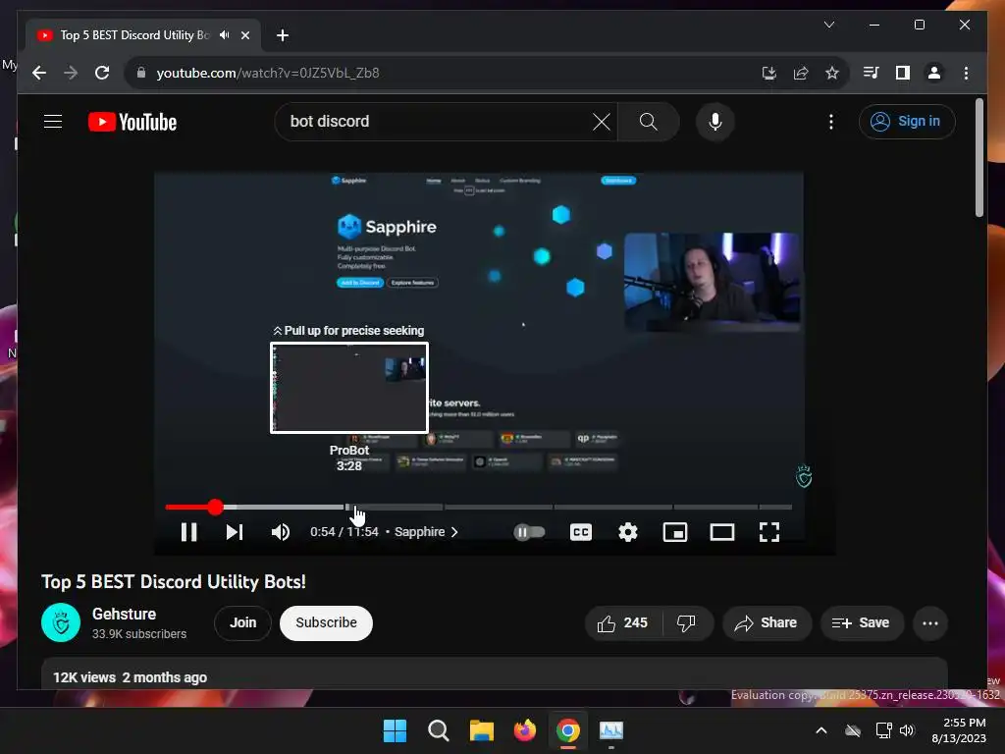
Task: Click the Sign in button
Action: click(907, 121)
